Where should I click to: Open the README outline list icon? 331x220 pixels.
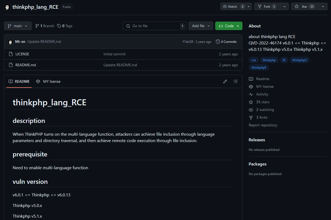click(x=235, y=81)
